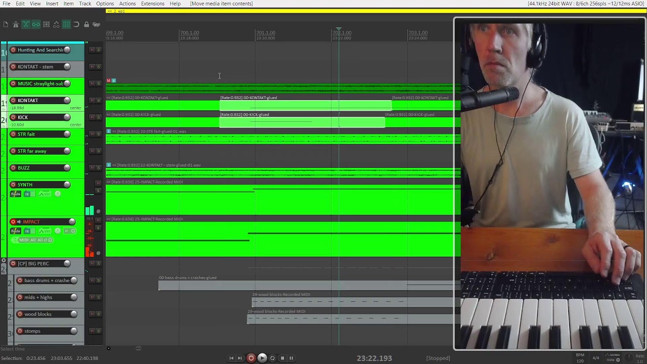Adjust KONTAKT track volume knob
The width and height of the screenshot is (647, 364).
67,100
